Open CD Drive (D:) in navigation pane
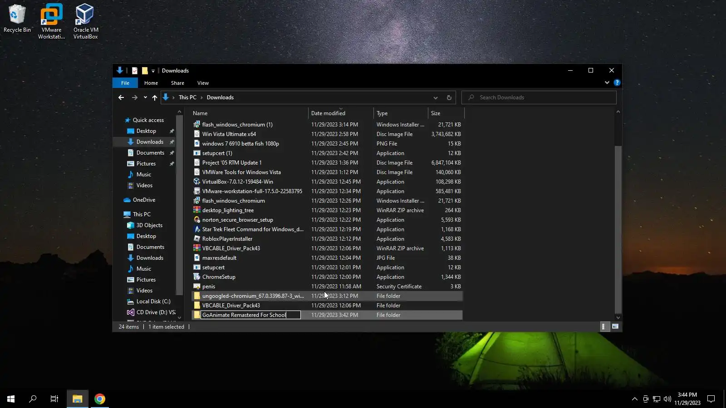The width and height of the screenshot is (726, 408). pos(156,312)
